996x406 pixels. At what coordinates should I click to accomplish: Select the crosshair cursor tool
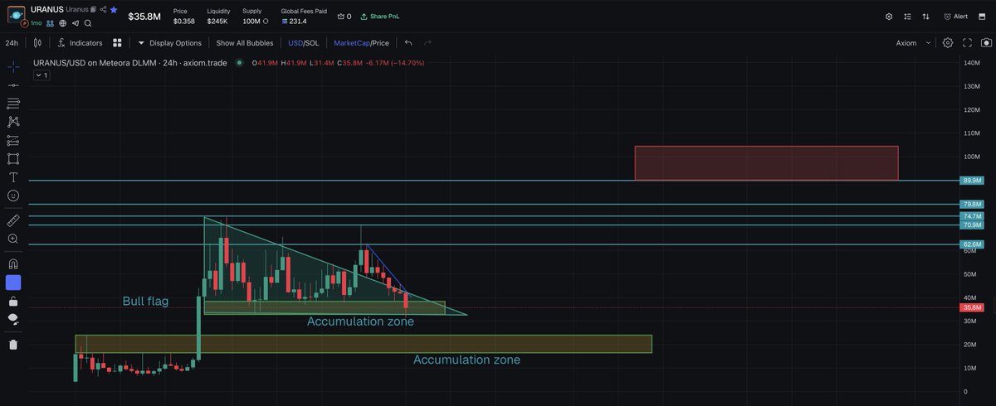click(x=13, y=66)
